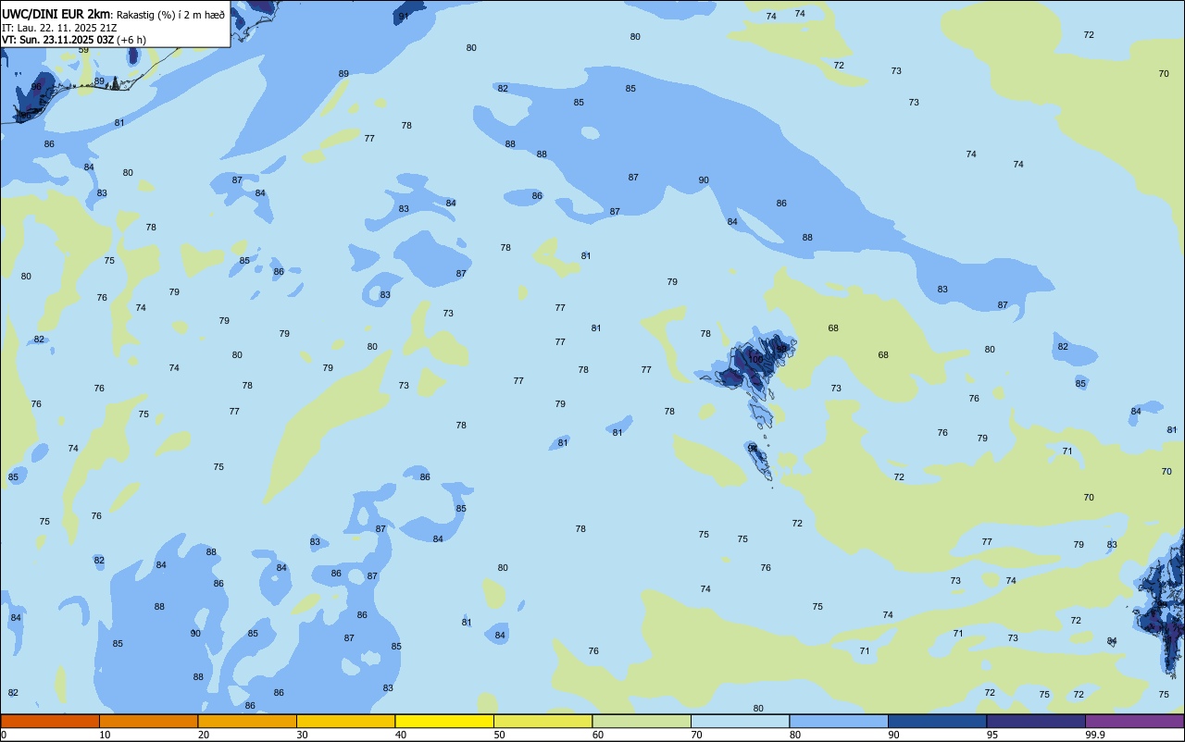Click the 0–10 dark orange legend swatch
Viewport: 1185px width, 742px height.
click(x=50, y=721)
